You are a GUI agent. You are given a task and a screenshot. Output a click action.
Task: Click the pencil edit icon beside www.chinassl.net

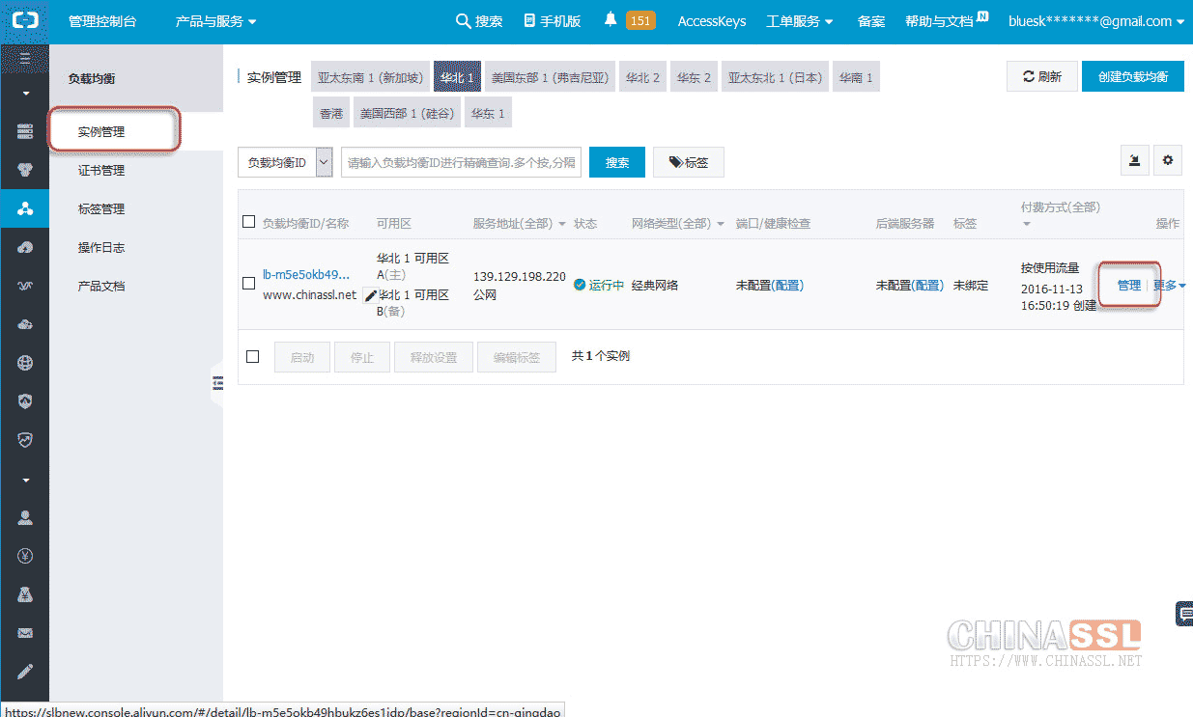(370, 296)
